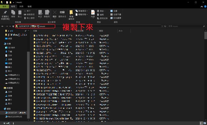Click the search music input field
Image resolution: width=207 pixels, height=125 pixels.
coord(187,26)
